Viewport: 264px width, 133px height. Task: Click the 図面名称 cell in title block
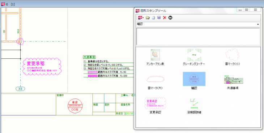[x=125, y=105]
